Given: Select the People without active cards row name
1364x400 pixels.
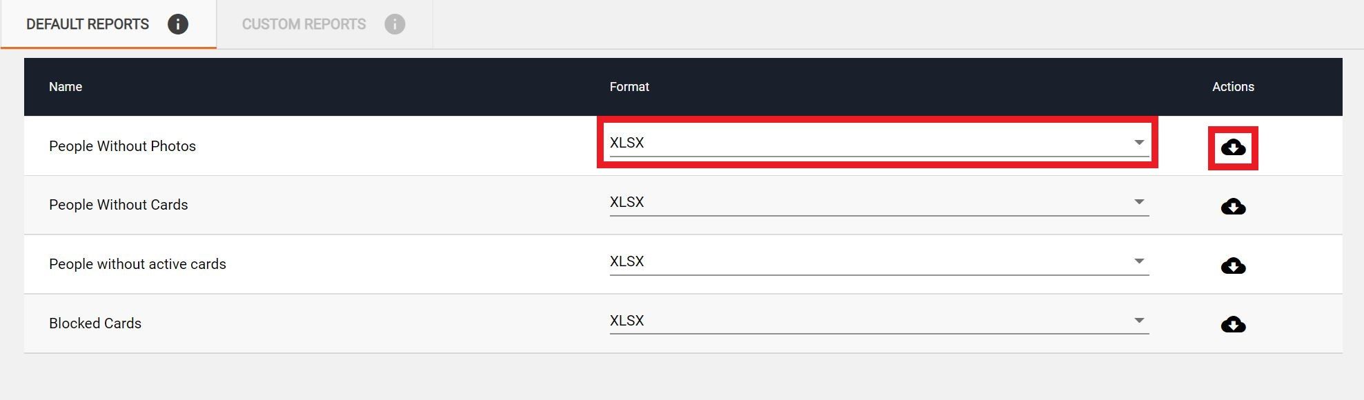Looking at the screenshot, I should (x=137, y=264).
